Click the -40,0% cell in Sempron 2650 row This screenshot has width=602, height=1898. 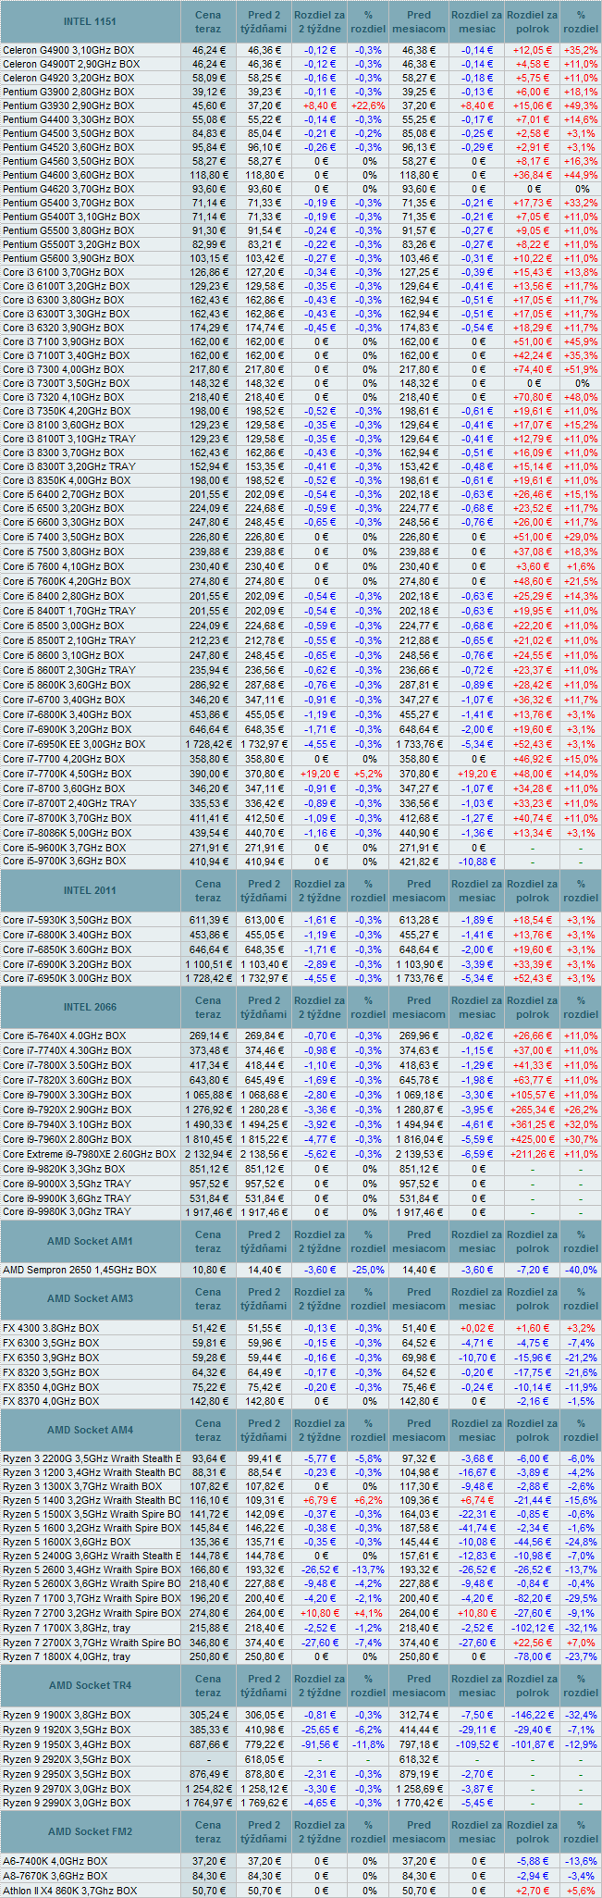click(x=581, y=1270)
